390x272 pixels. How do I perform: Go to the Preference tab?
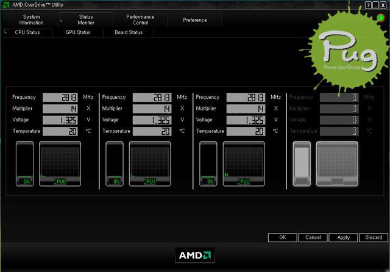(x=195, y=20)
